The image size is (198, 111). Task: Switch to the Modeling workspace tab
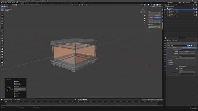[x=27, y=3]
